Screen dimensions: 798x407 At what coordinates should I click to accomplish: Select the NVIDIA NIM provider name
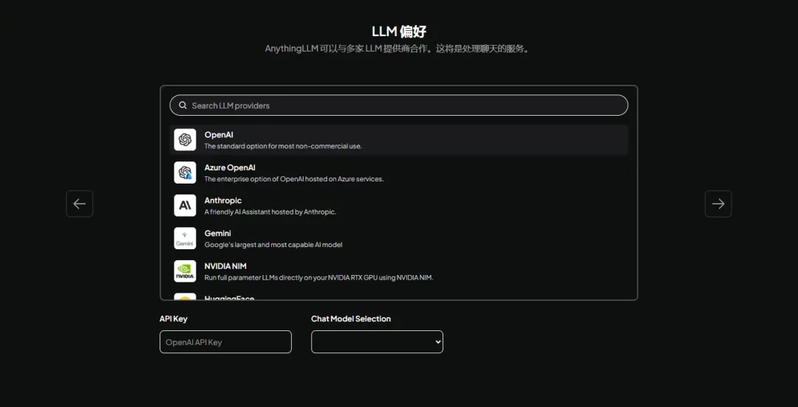point(225,266)
